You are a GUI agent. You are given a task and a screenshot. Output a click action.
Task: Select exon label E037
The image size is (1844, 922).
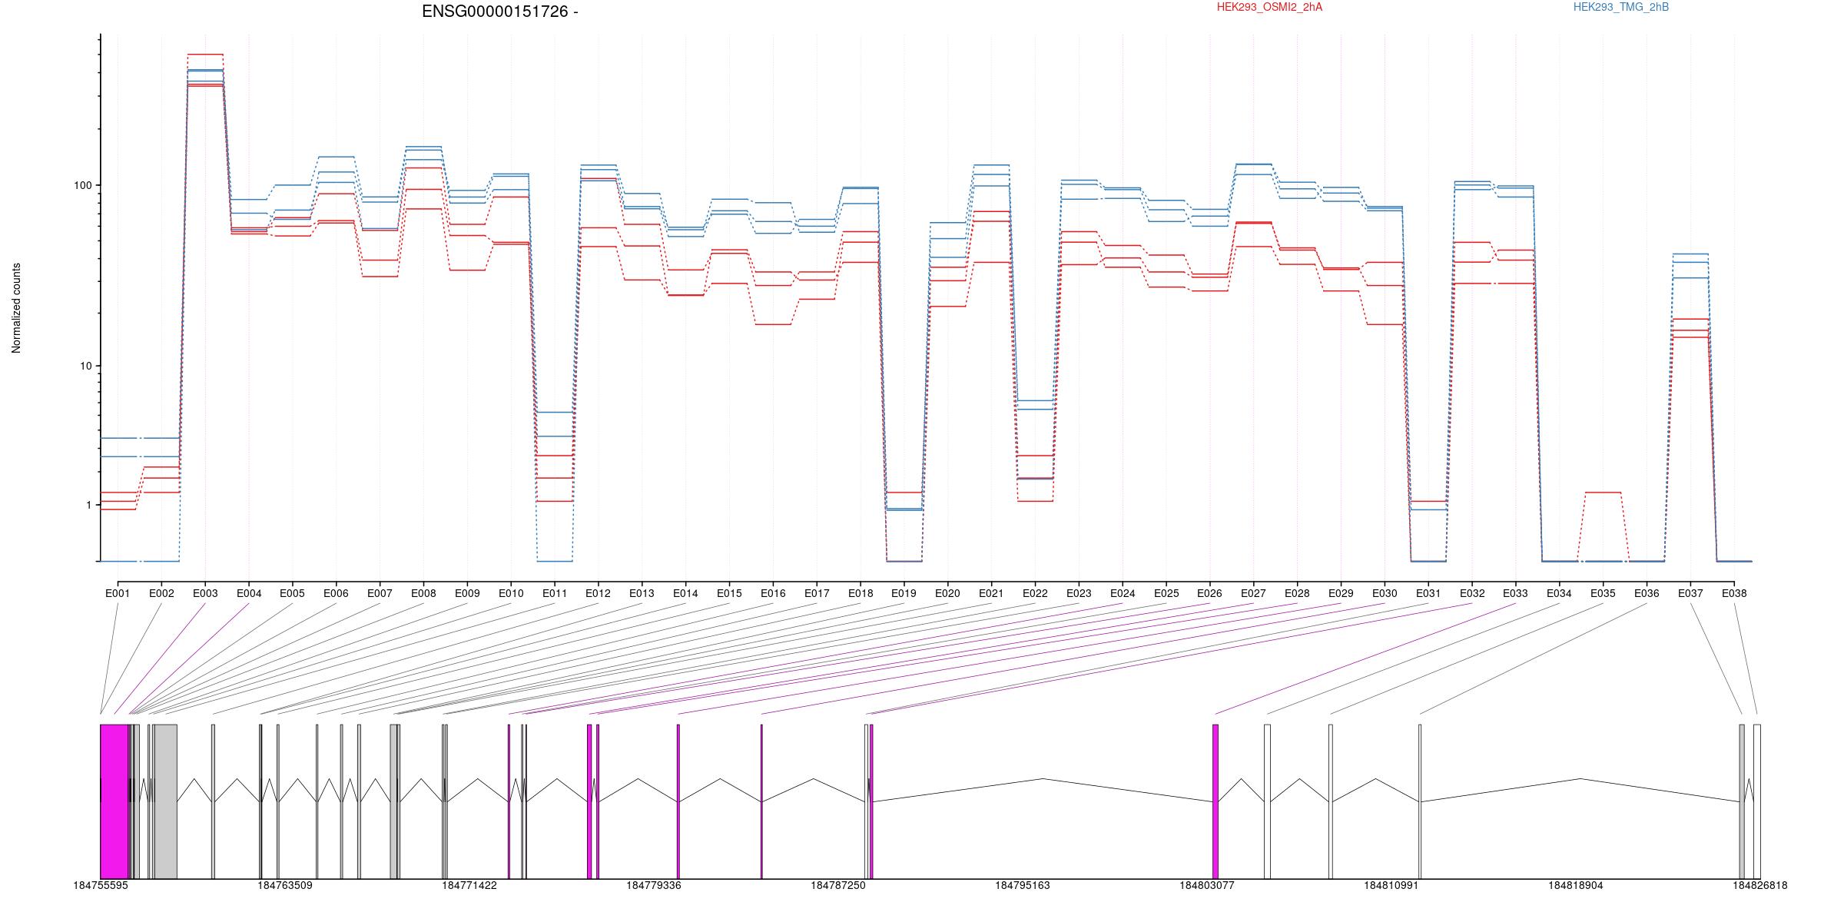pyautogui.click(x=1690, y=593)
